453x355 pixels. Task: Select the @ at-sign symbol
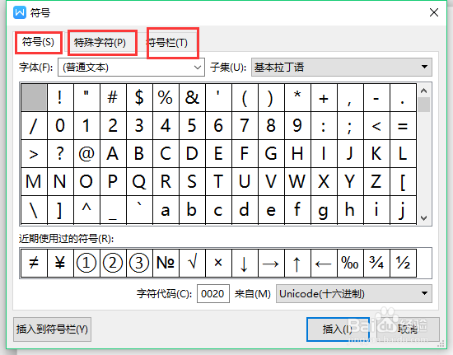coord(86,154)
